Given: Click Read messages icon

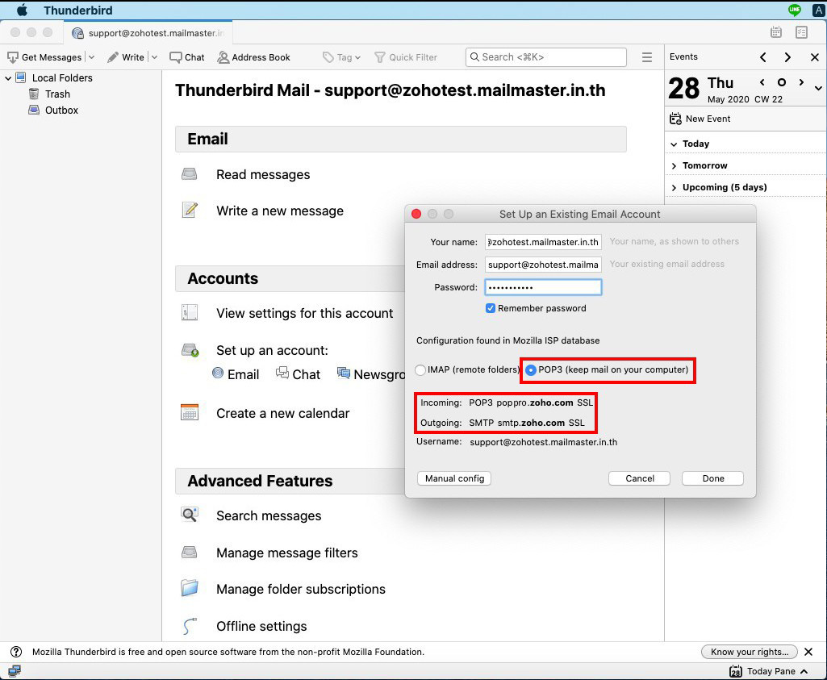Looking at the screenshot, I should [190, 174].
